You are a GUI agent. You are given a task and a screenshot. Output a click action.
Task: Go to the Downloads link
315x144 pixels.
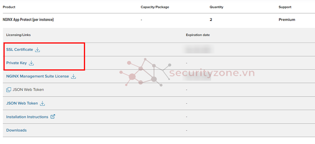pyautogui.click(x=16, y=130)
